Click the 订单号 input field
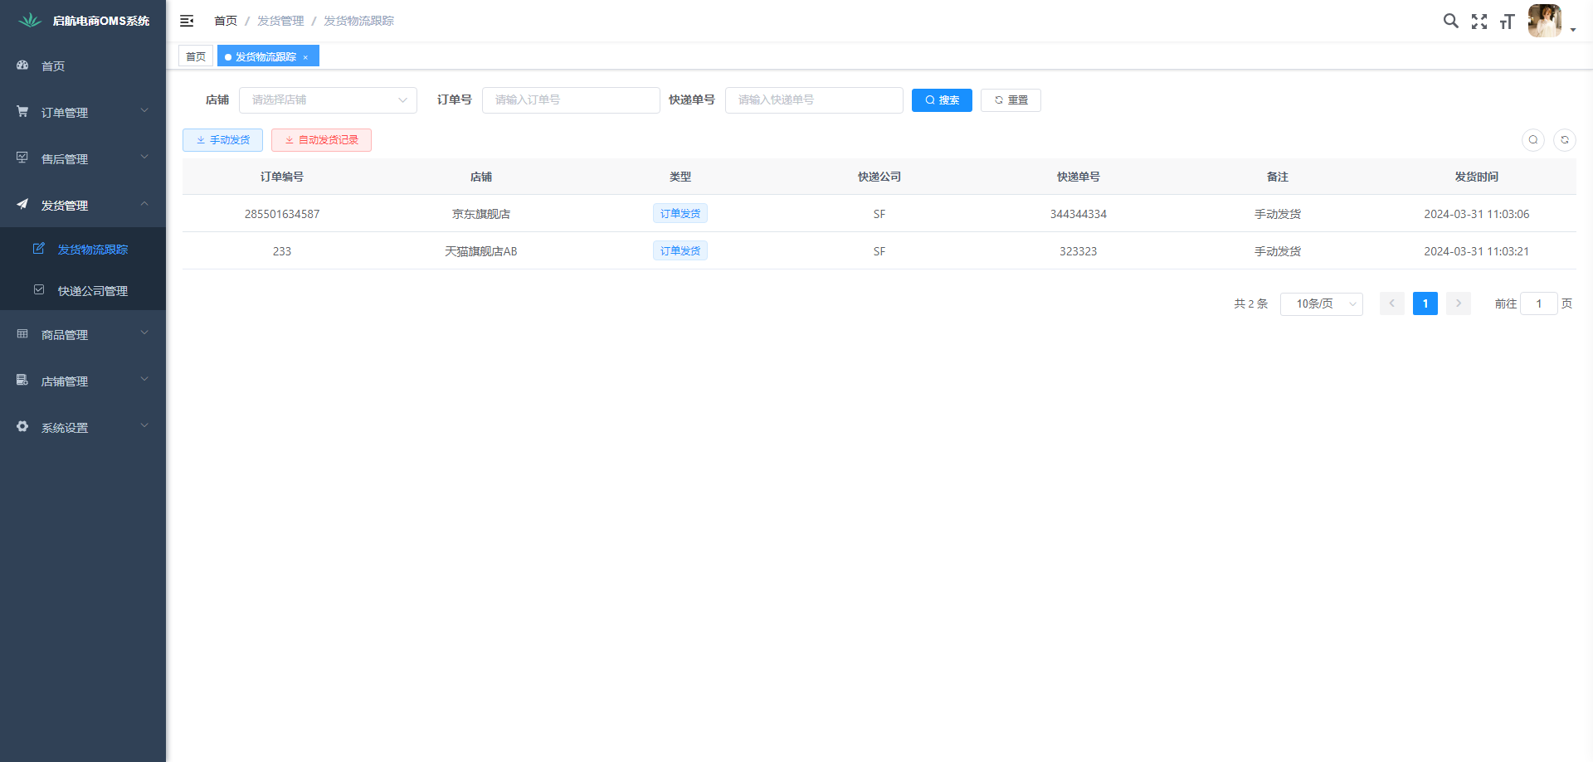The height and width of the screenshot is (762, 1593). pyautogui.click(x=570, y=100)
